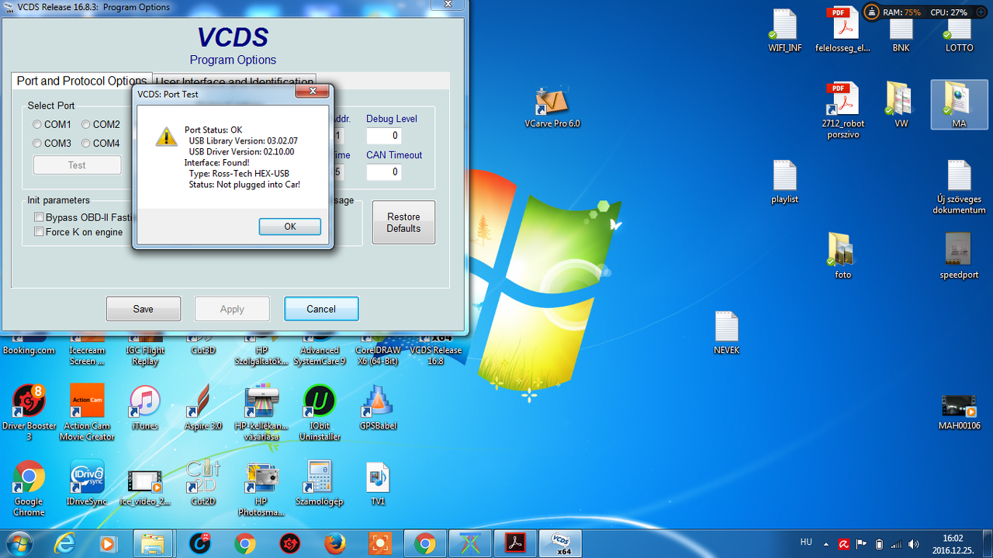Select the Számológép calculator shortcut

320,483
